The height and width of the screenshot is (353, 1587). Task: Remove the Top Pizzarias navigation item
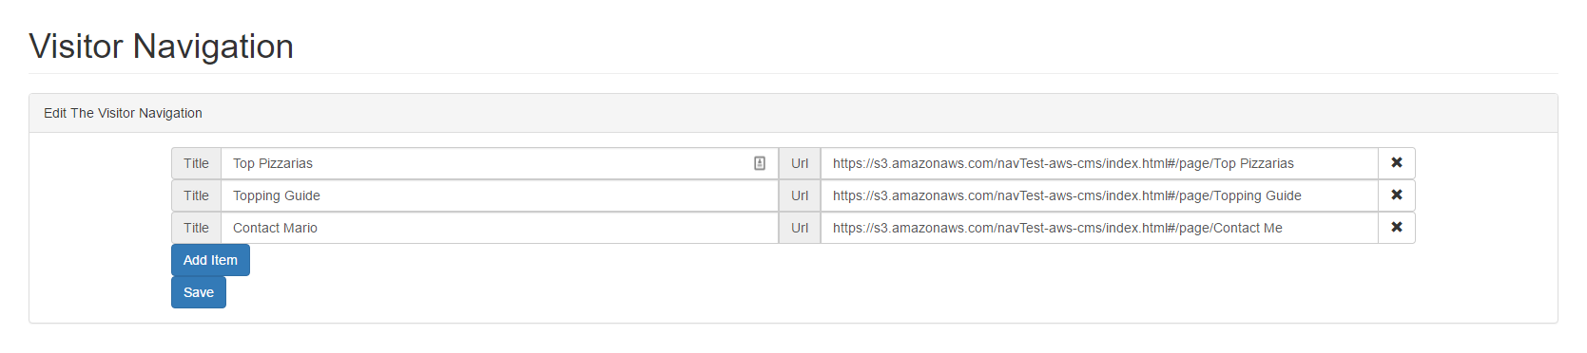click(1396, 163)
